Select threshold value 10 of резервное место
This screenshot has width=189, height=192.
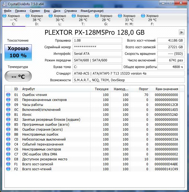[x=146, y=159]
